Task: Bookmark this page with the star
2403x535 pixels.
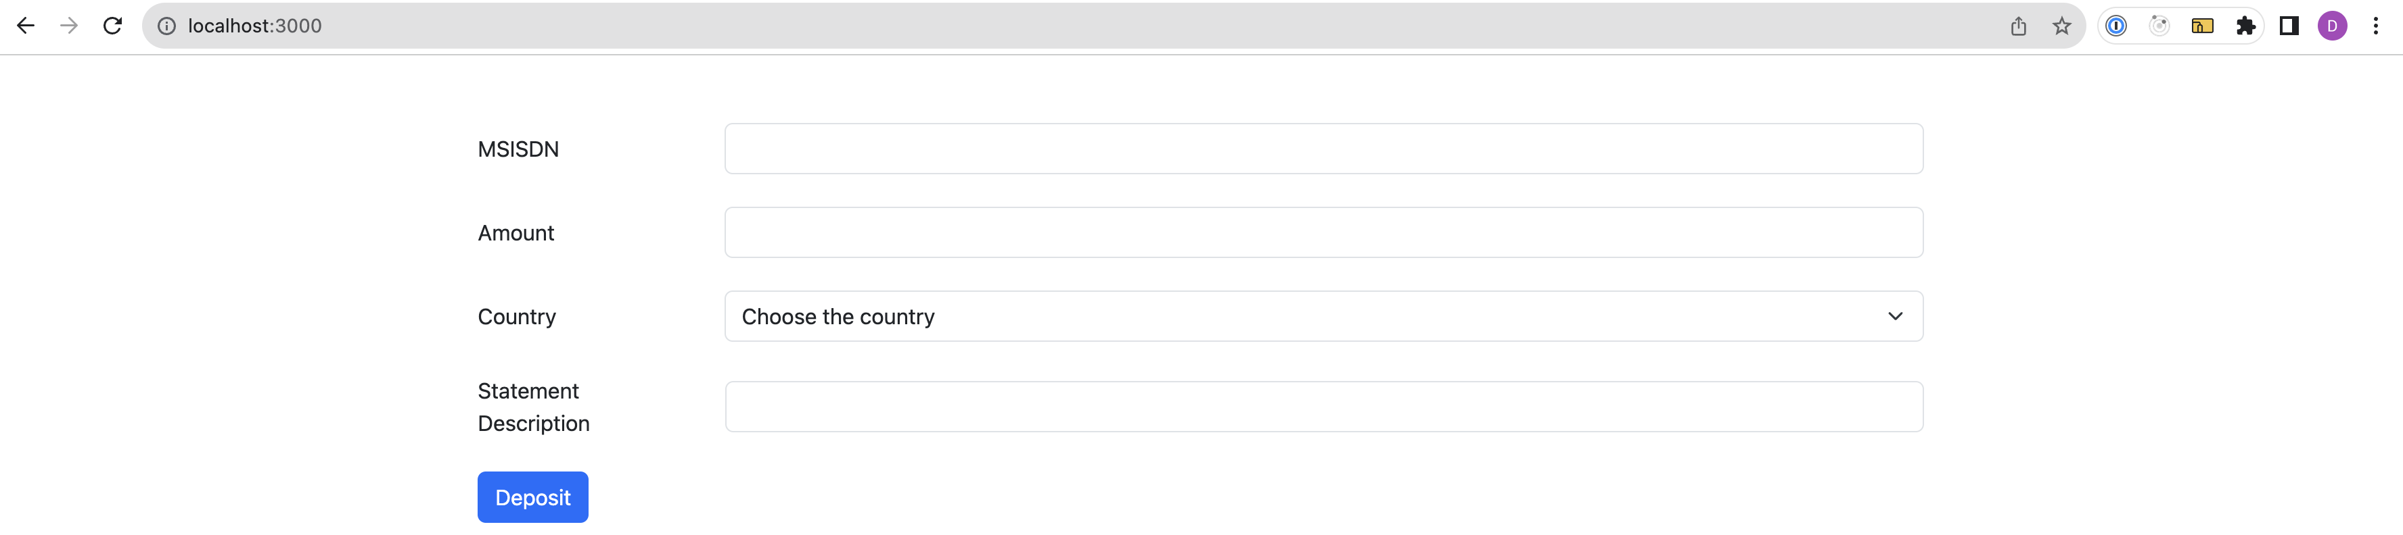Action: [x=2061, y=26]
